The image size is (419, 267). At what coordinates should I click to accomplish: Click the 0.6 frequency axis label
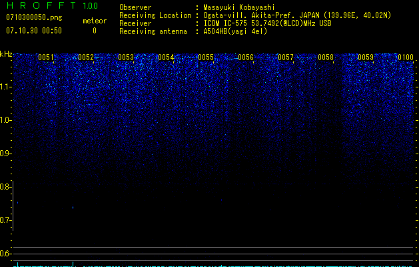tap(5, 254)
